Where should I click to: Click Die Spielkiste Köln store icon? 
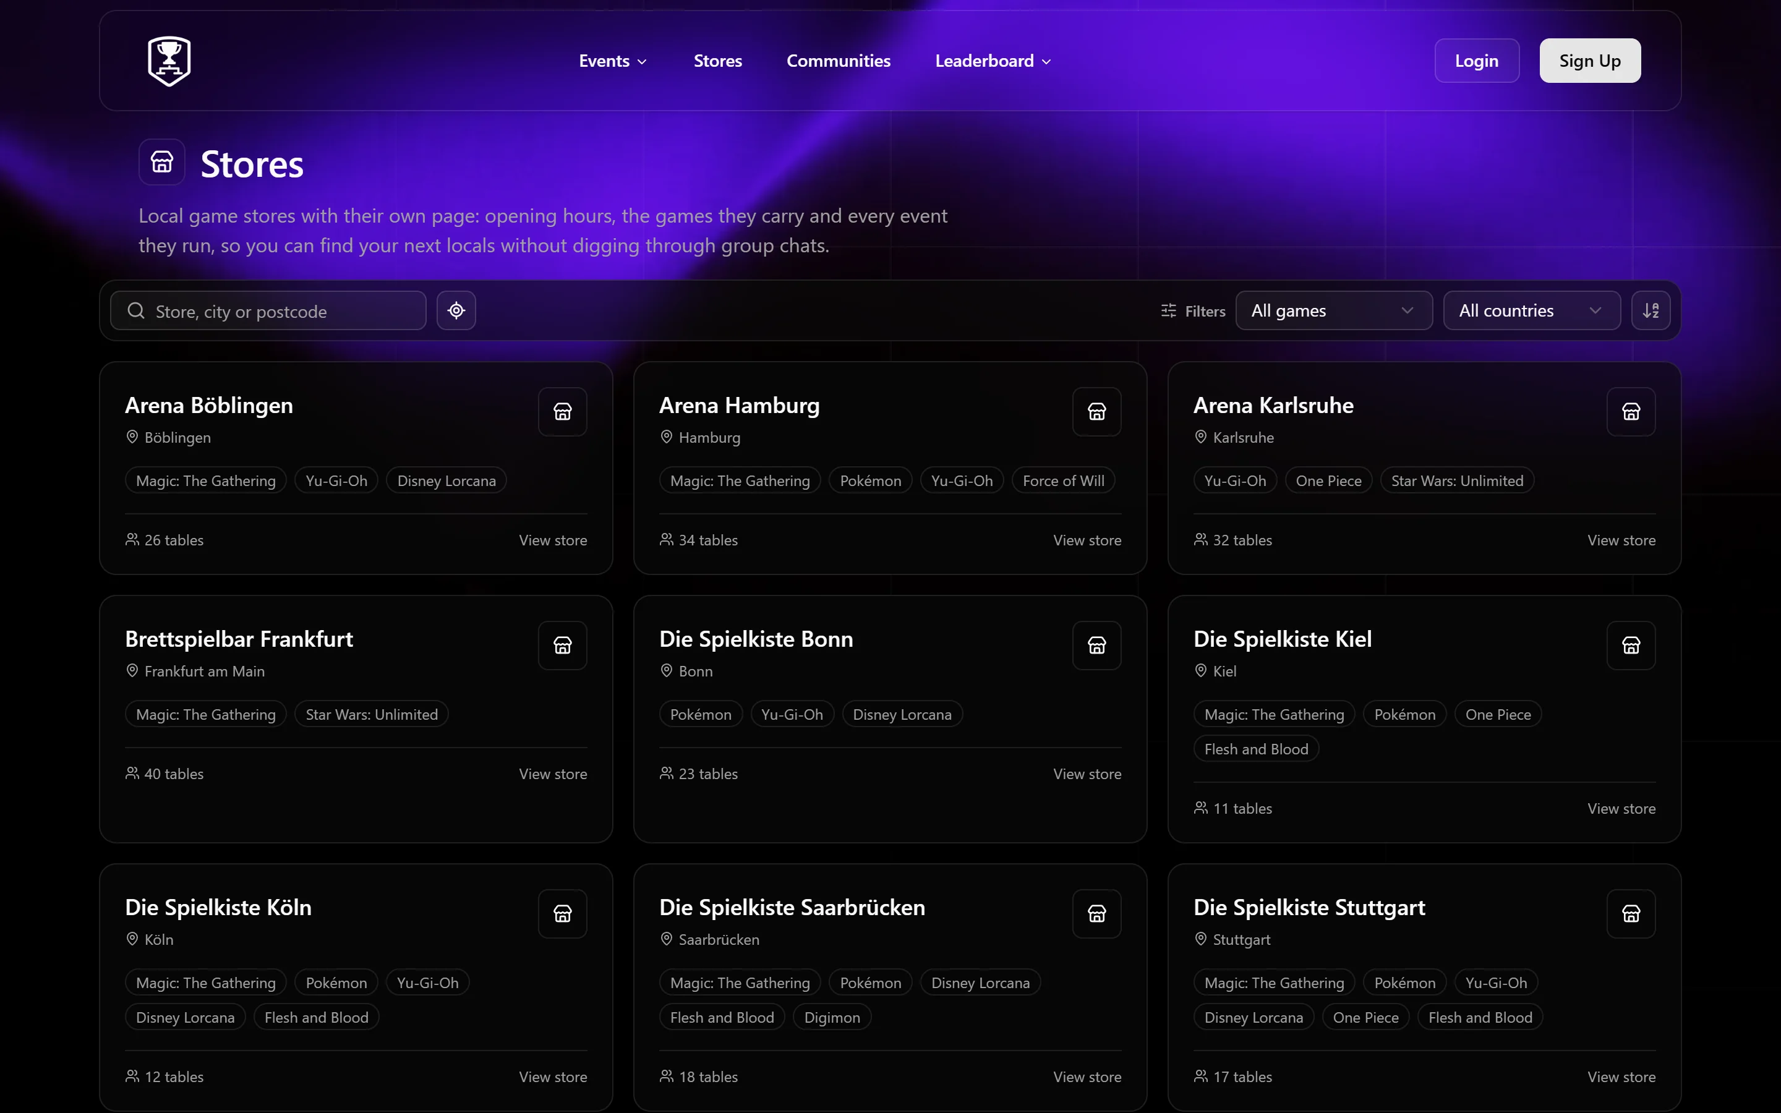coord(562,913)
